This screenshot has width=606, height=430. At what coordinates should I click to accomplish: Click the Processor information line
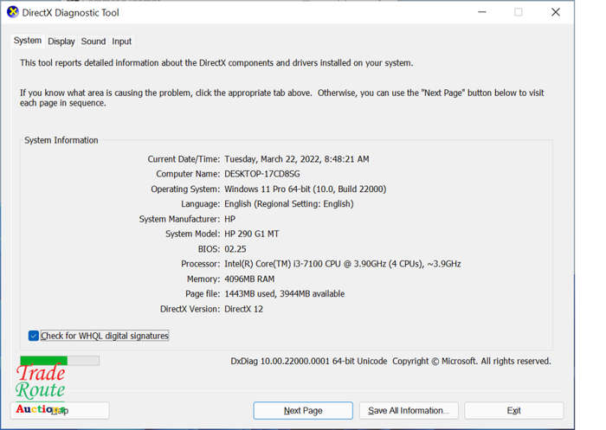[x=321, y=264]
